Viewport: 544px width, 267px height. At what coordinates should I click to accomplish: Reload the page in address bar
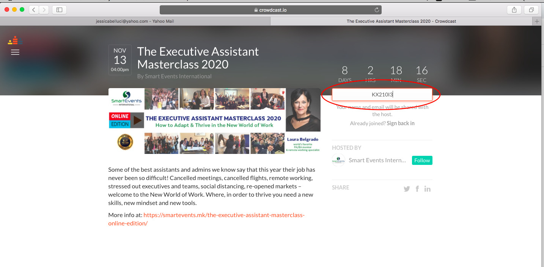click(x=377, y=10)
